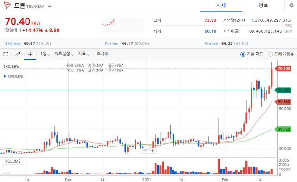Toggle fullscreen chart icon

(6, 54)
